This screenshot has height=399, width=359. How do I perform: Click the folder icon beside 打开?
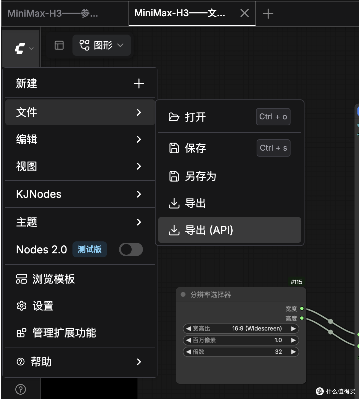[174, 117]
